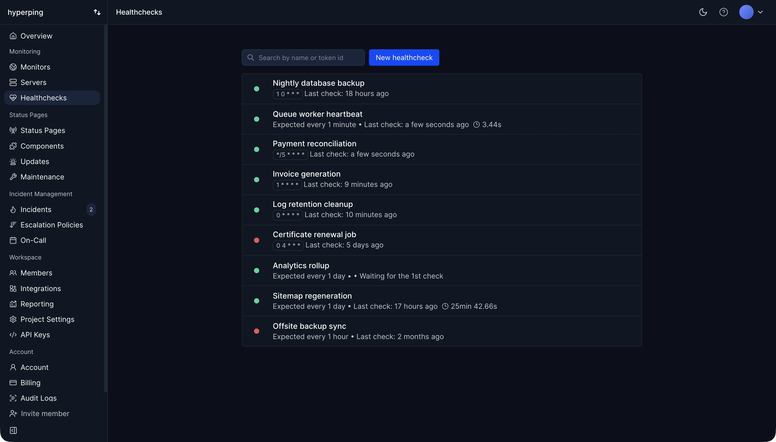Viewport: 776px width, 442px height.
Task: Open the Status Pages label in sidebar
Action: click(43, 130)
